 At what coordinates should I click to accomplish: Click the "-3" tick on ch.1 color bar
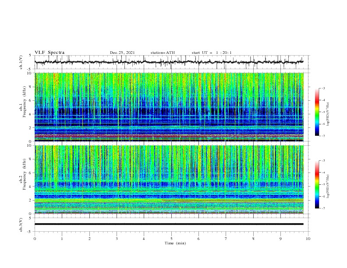pyautogui.click(x=323, y=88)
